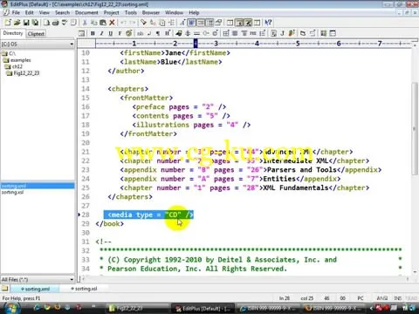Image resolution: width=419 pixels, height=314 pixels.
Task: Click the New file icon in the toolbar
Action: [8, 23]
